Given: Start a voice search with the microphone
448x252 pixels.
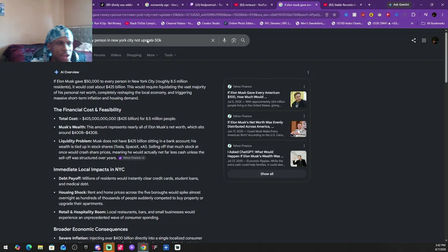Looking at the screenshot, I should coord(224,40).
